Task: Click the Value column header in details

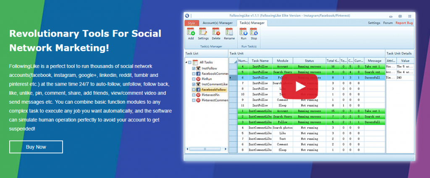Action: pos(405,61)
